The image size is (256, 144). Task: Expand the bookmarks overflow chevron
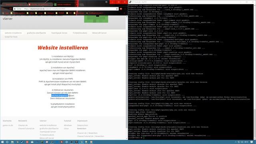click(x=124, y=13)
